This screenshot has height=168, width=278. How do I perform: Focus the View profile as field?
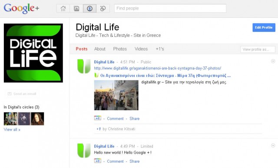point(258,49)
